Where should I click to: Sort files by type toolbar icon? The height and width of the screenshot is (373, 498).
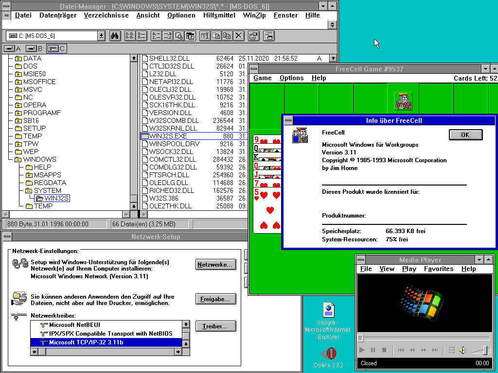[x=168, y=36]
